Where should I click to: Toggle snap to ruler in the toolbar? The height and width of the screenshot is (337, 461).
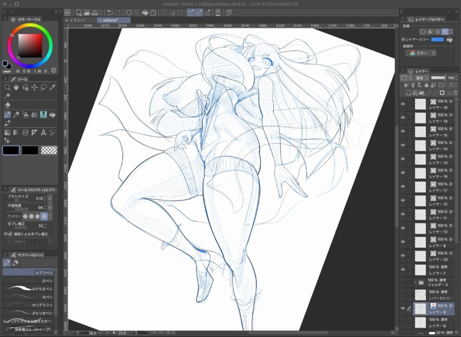coord(191,12)
